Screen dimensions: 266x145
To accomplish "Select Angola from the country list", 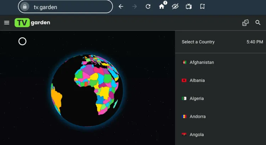I will [221, 135].
